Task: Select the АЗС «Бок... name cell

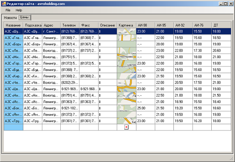Action: pyautogui.click(x=13, y=108)
